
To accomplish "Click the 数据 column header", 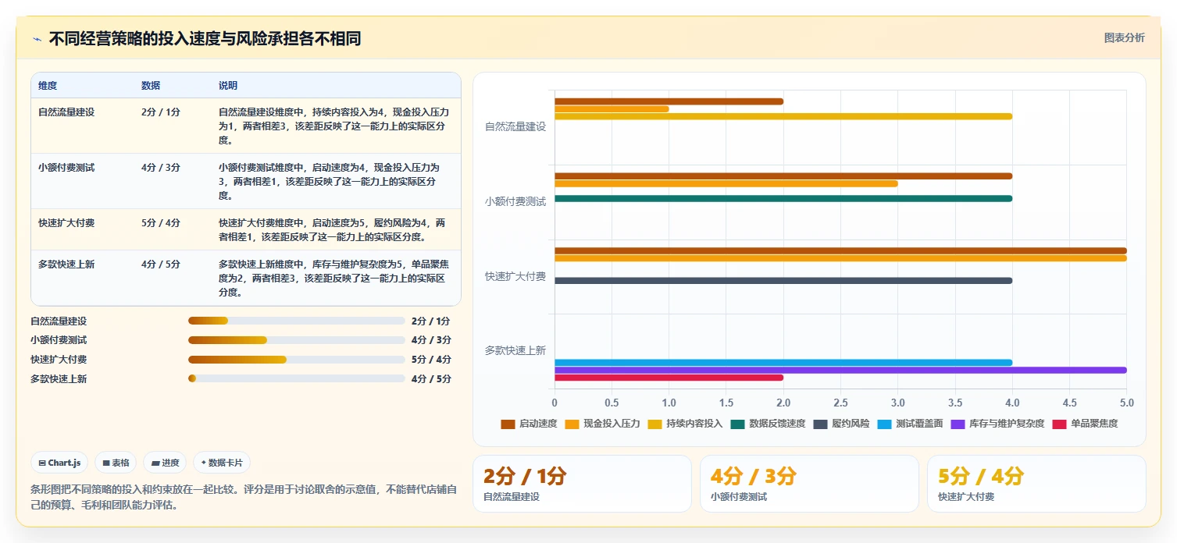I will coord(151,86).
